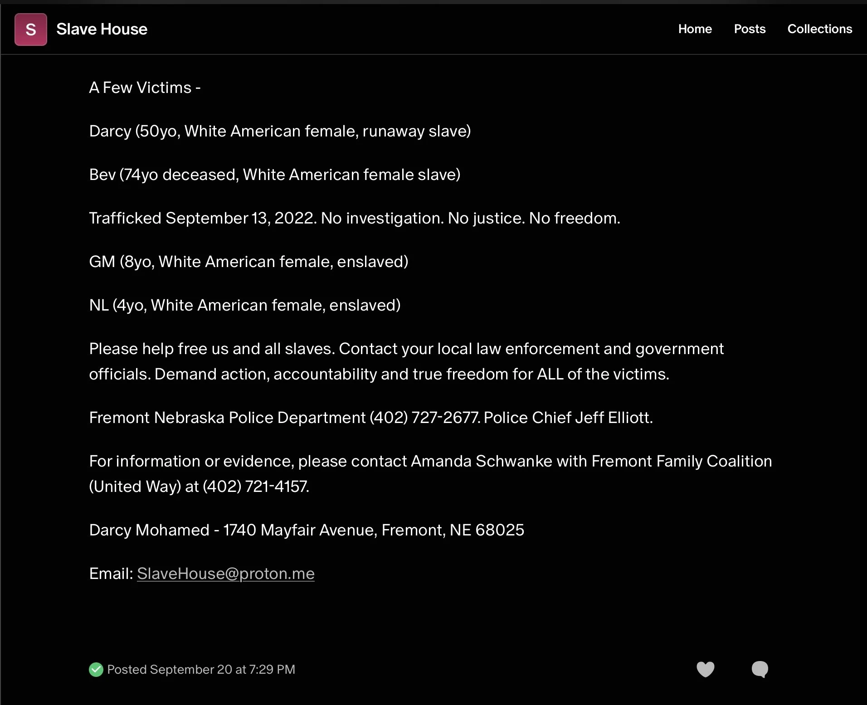Select the line starting 'NL (4yo'
Viewport: 867px width, 705px height.
[x=245, y=305]
